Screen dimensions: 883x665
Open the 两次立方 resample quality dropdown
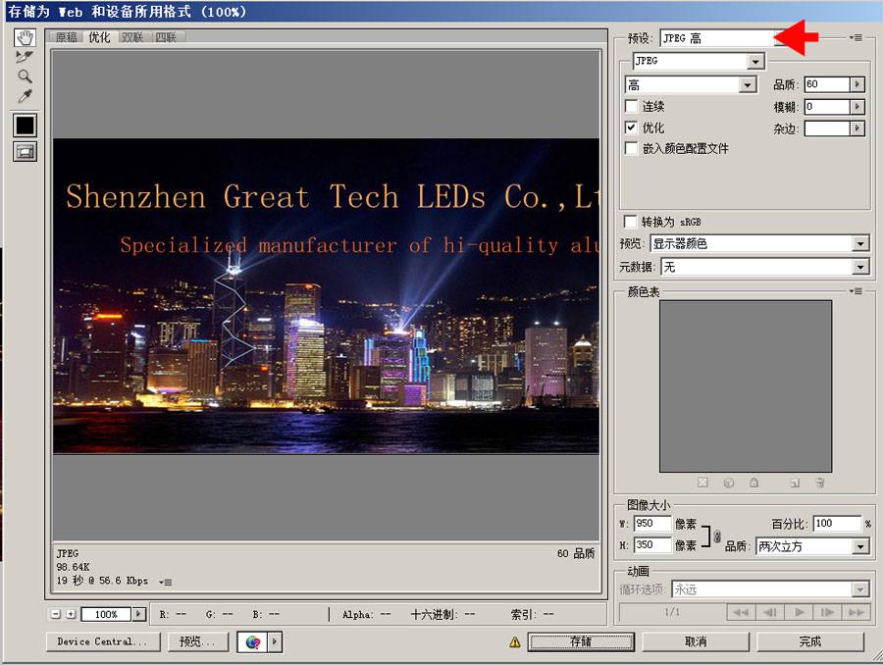(x=860, y=546)
